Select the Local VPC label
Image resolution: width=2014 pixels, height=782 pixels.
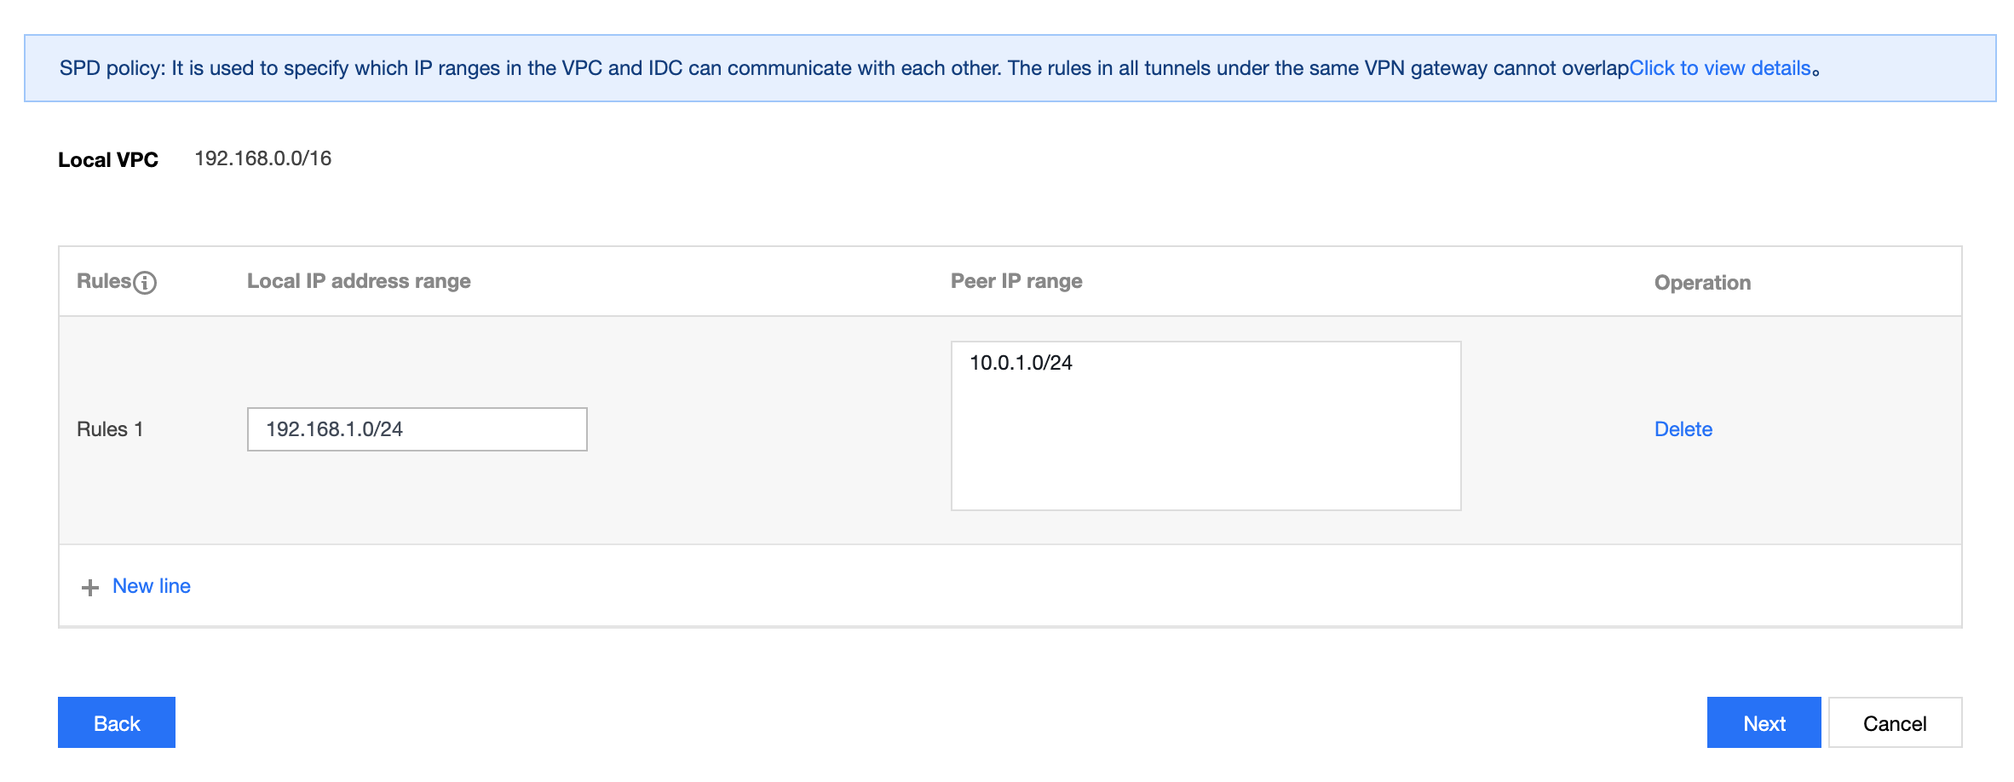click(108, 159)
